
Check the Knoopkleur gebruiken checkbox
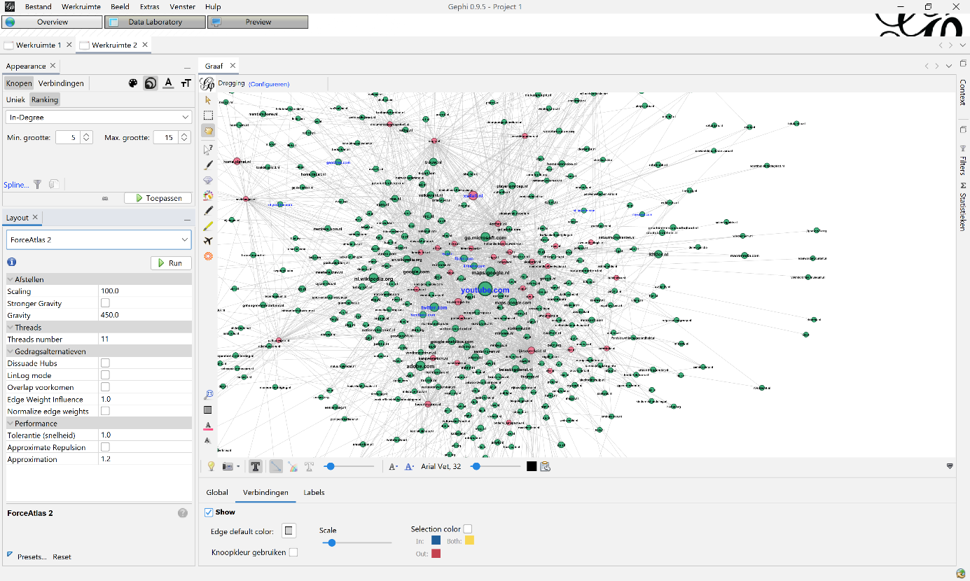point(293,552)
